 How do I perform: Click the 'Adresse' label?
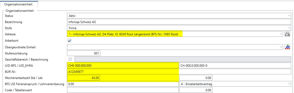tap(10, 34)
